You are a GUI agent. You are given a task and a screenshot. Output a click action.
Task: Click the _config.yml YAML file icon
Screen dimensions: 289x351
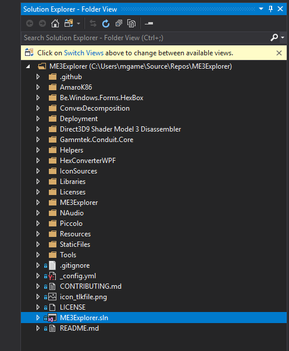click(x=52, y=276)
